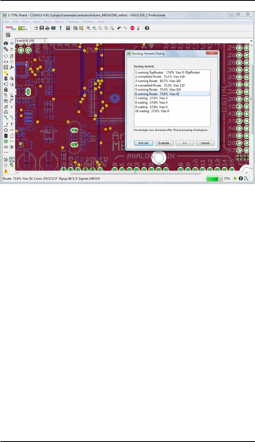Select the Hole tool
Screen dimensions: 255x442
(6, 147)
